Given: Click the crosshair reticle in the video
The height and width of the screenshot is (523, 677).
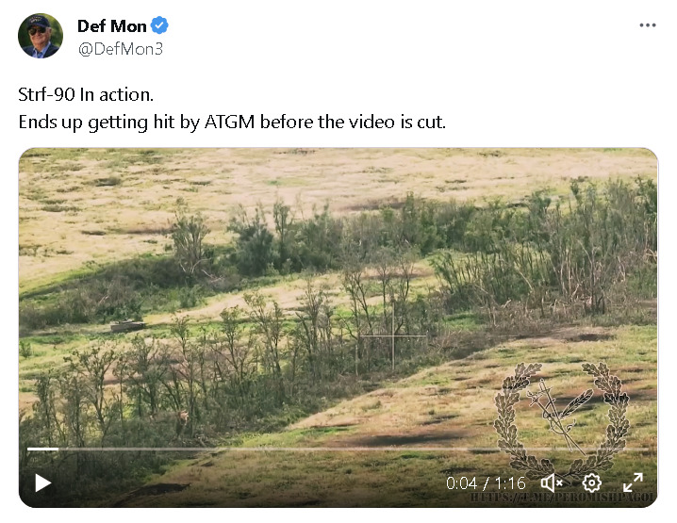Looking at the screenshot, I should [393, 335].
